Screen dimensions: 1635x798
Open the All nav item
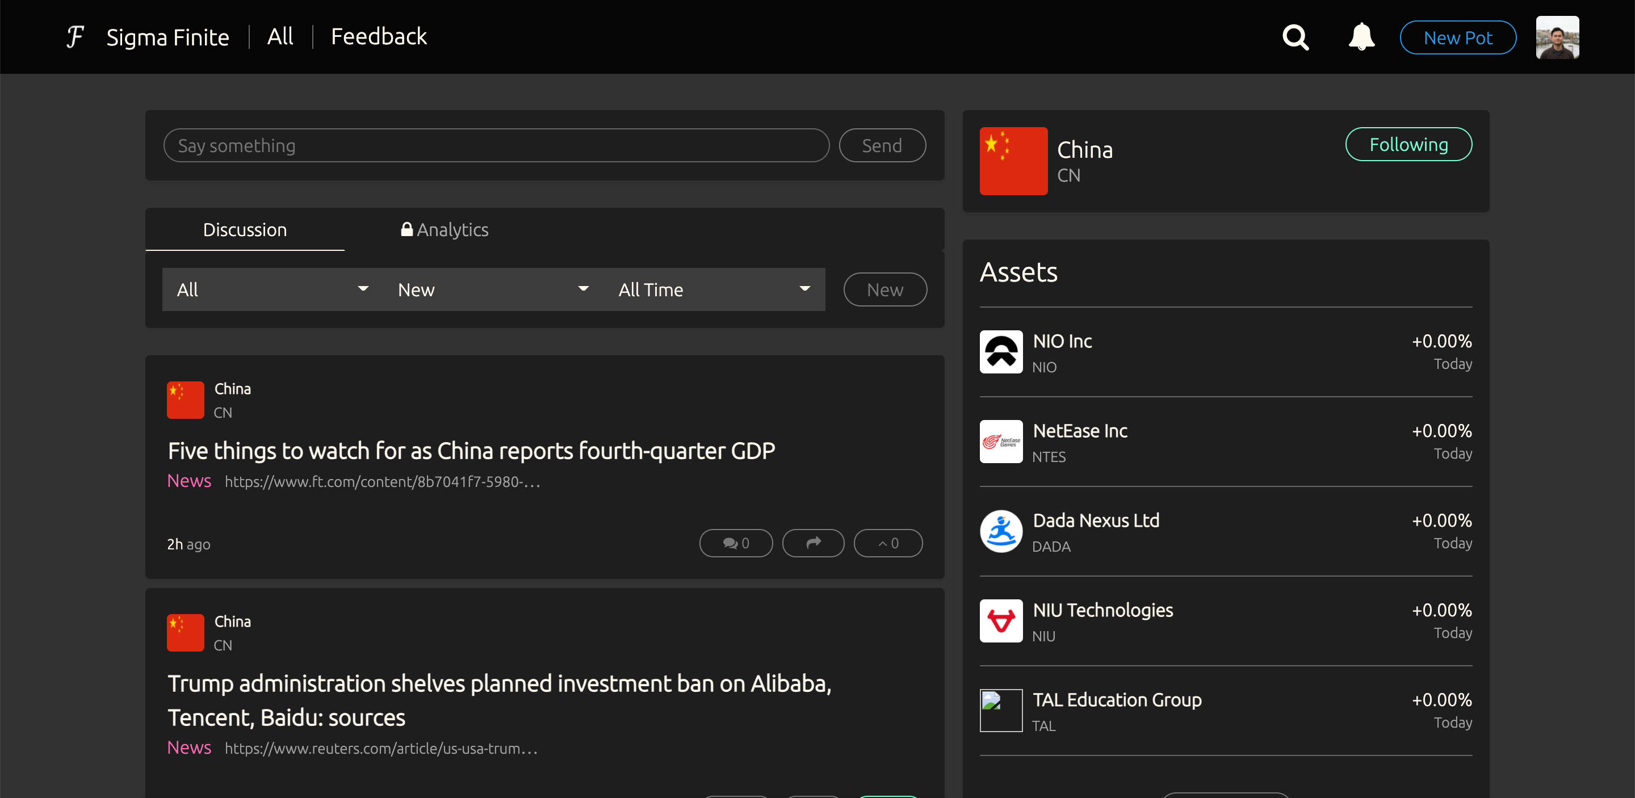(x=280, y=37)
